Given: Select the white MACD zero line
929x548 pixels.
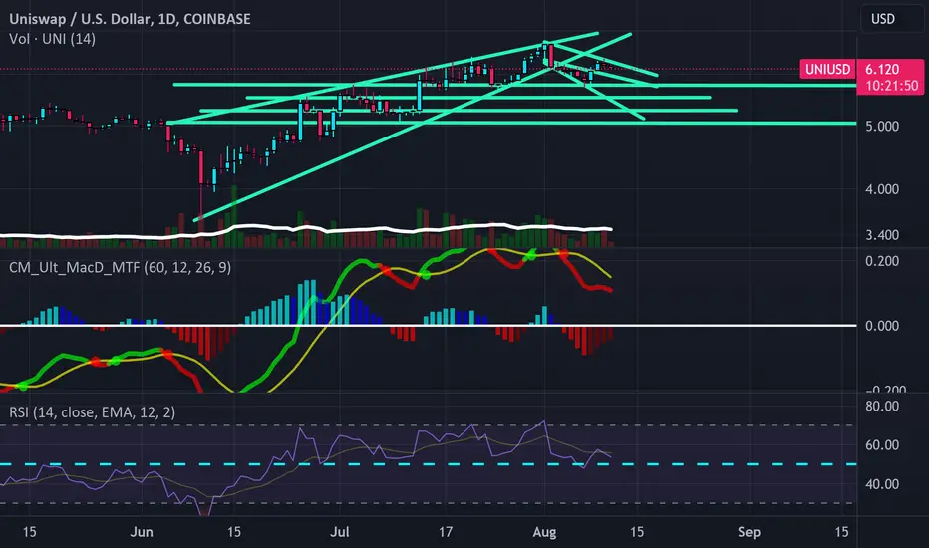Looking at the screenshot, I should pyautogui.click(x=428, y=325).
